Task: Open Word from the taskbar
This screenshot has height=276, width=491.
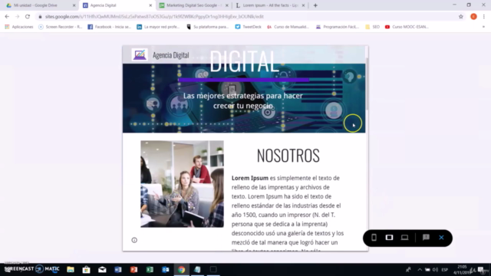Action: coord(118,269)
